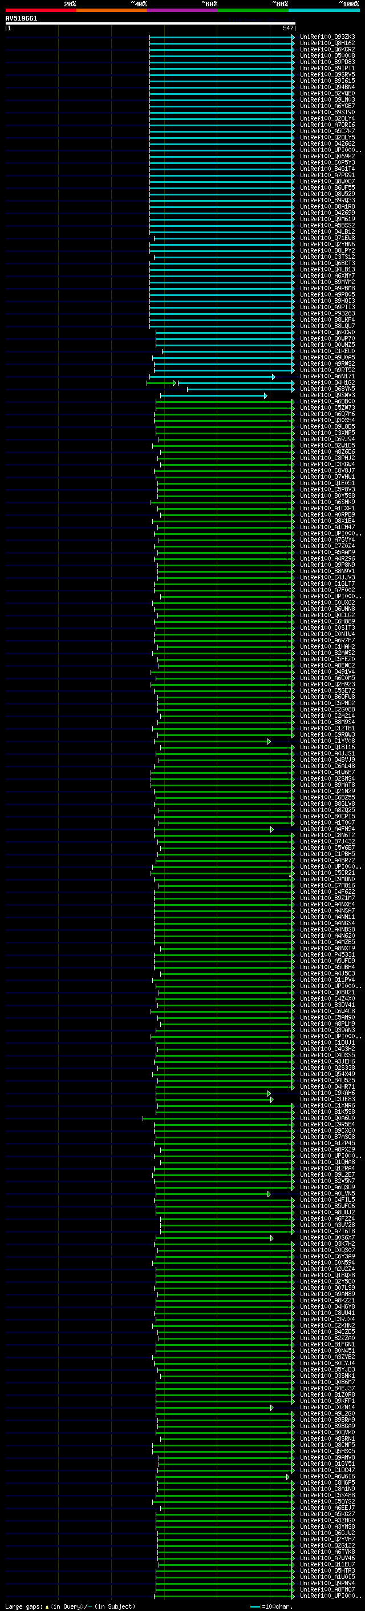Select the UniRef100_C5ZW73 label
Screen dimensions: 365x1611
[x=327, y=408]
